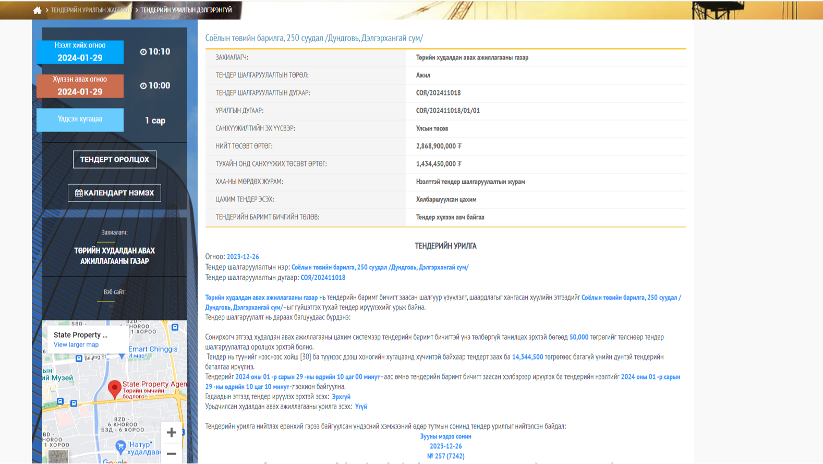The height and width of the screenshot is (464, 823).
Task: Open ТЕНДЕРИЙН УРИЛГЫН ЖАГСААЛТ breadcrumb
Action: 91,10
